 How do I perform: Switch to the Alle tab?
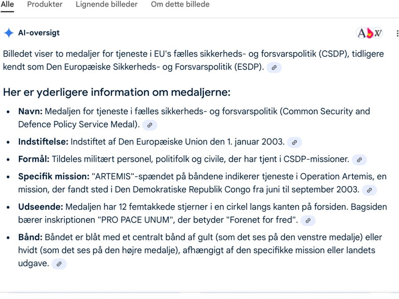point(7,5)
